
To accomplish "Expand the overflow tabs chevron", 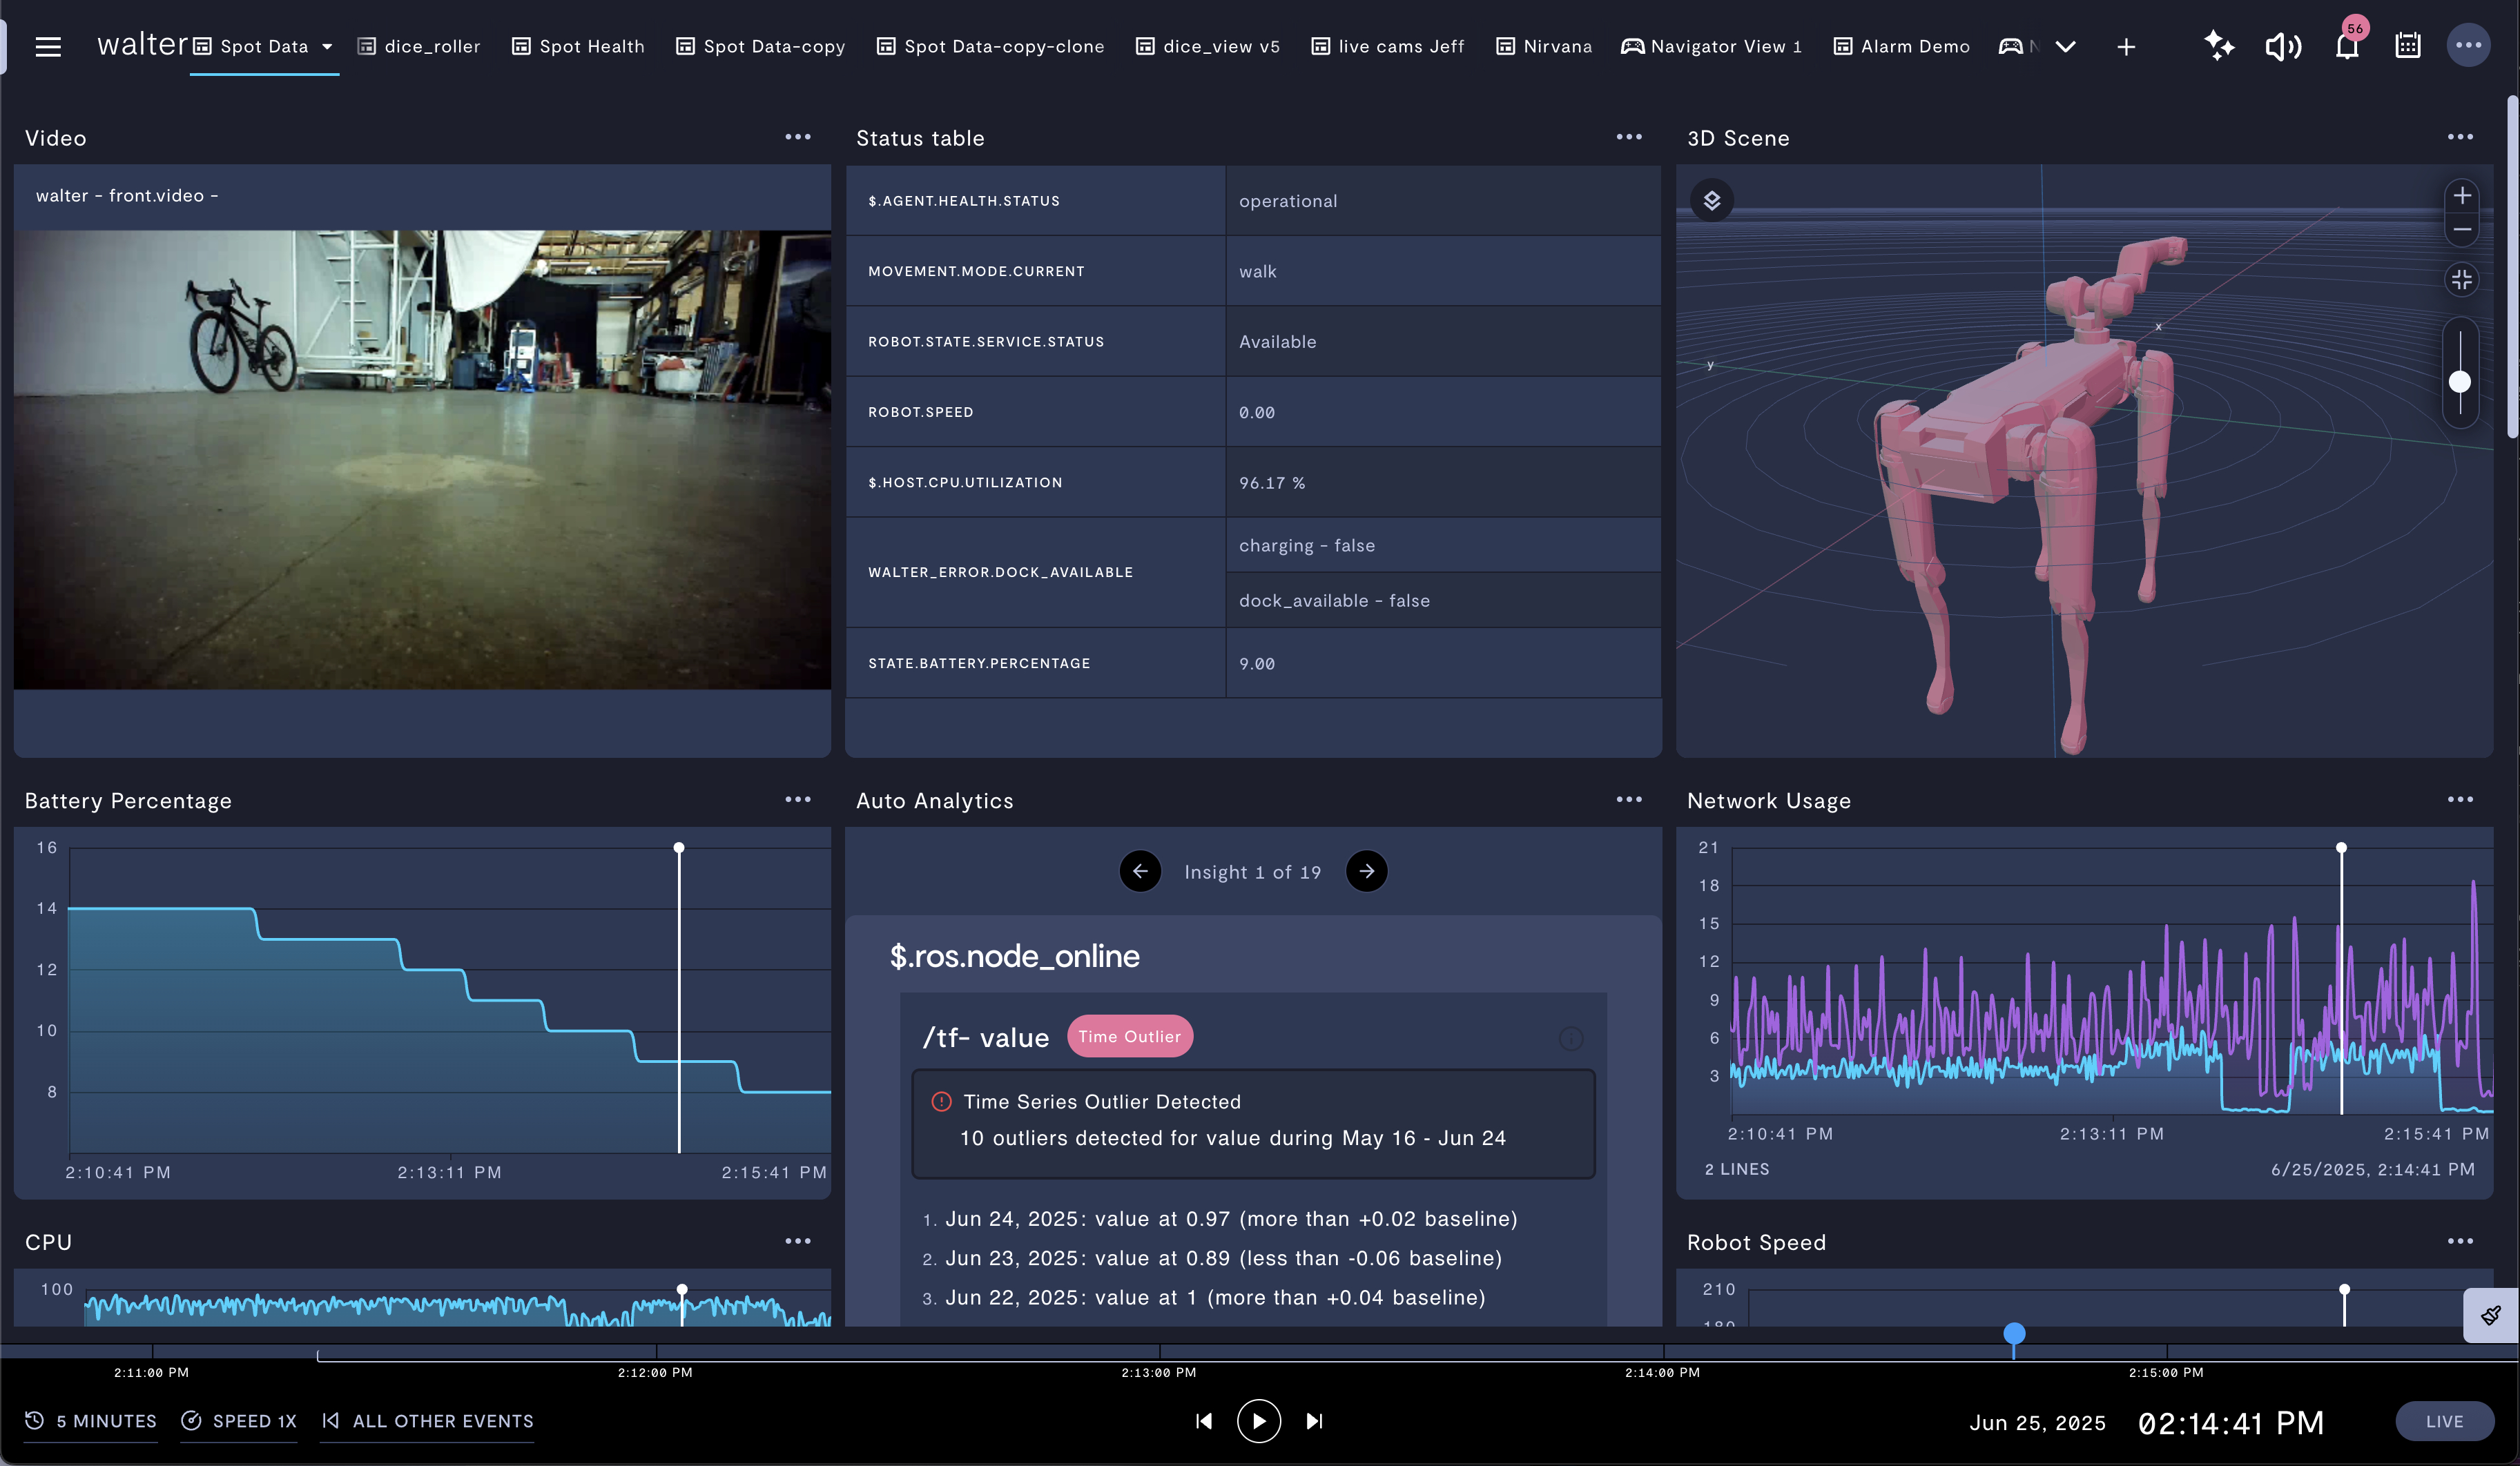I will pyautogui.click(x=2066, y=47).
